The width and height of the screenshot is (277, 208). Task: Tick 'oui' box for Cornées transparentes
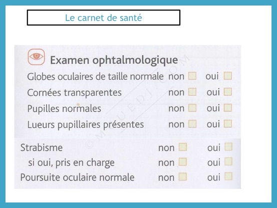point(228,92)
